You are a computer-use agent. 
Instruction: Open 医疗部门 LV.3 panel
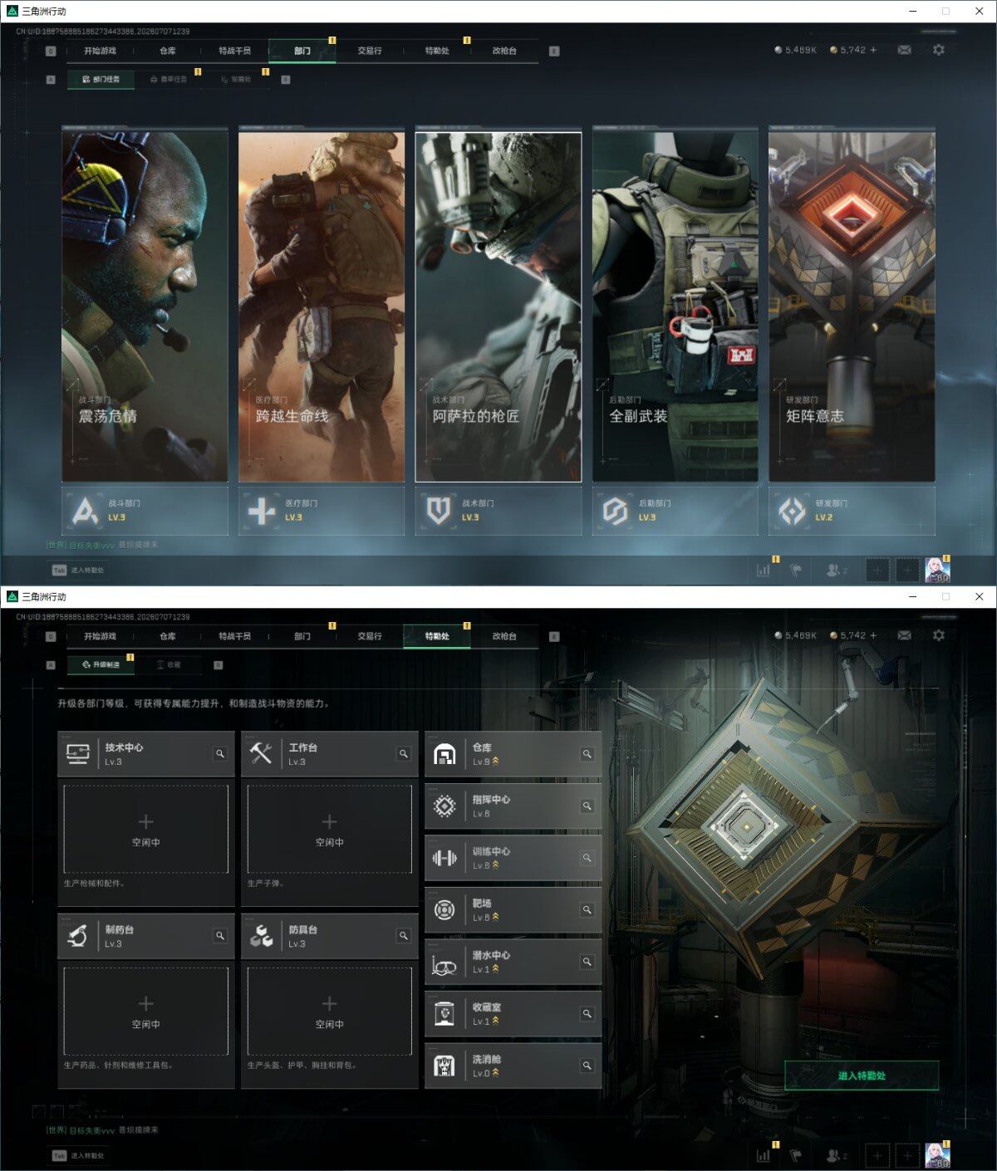tap(322, 511)
